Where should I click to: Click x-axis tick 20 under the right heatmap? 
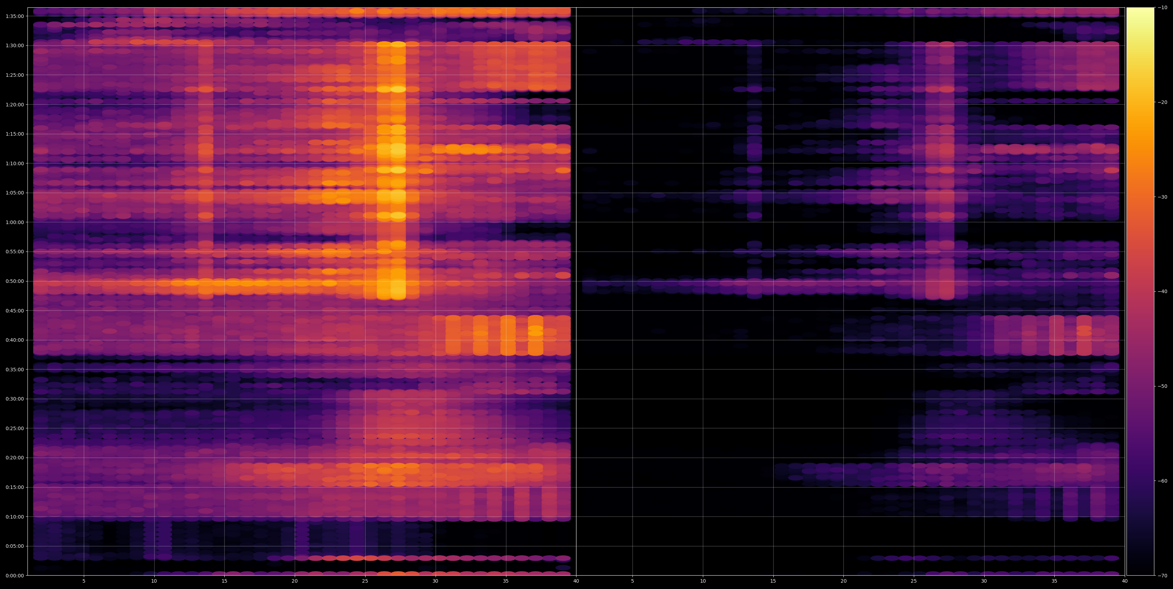pos(844,581)
